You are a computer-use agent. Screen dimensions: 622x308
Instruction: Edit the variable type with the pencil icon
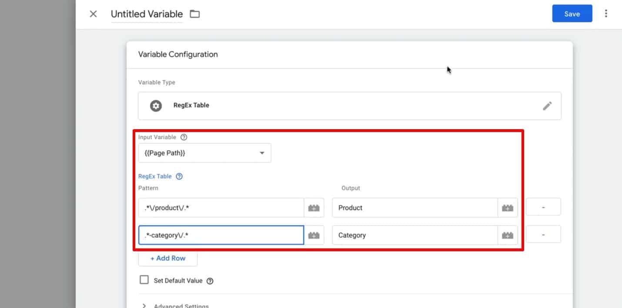pos(547,106)
